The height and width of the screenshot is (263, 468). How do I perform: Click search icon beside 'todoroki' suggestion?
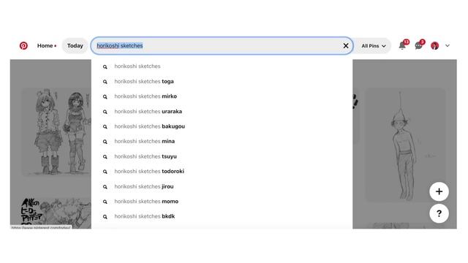click(x=105, y=172)
